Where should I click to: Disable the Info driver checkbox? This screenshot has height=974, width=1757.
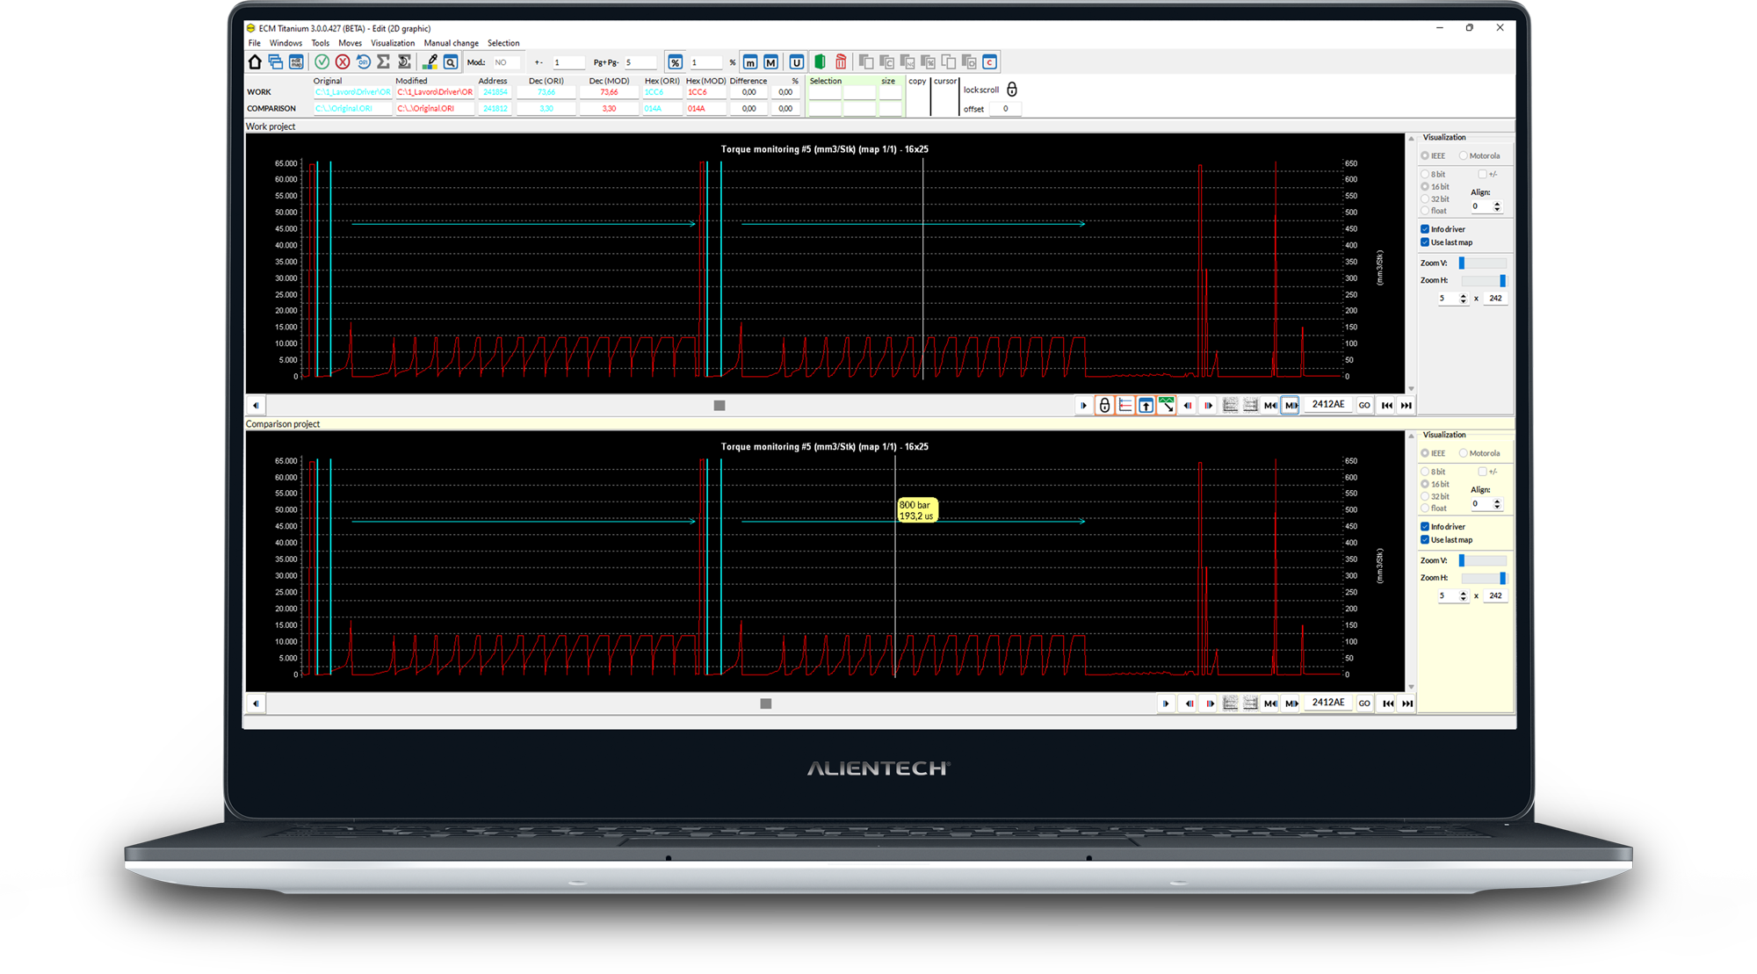1425,228
